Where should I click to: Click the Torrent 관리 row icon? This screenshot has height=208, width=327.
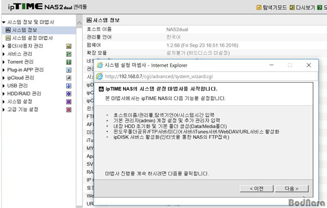point(69,62)
